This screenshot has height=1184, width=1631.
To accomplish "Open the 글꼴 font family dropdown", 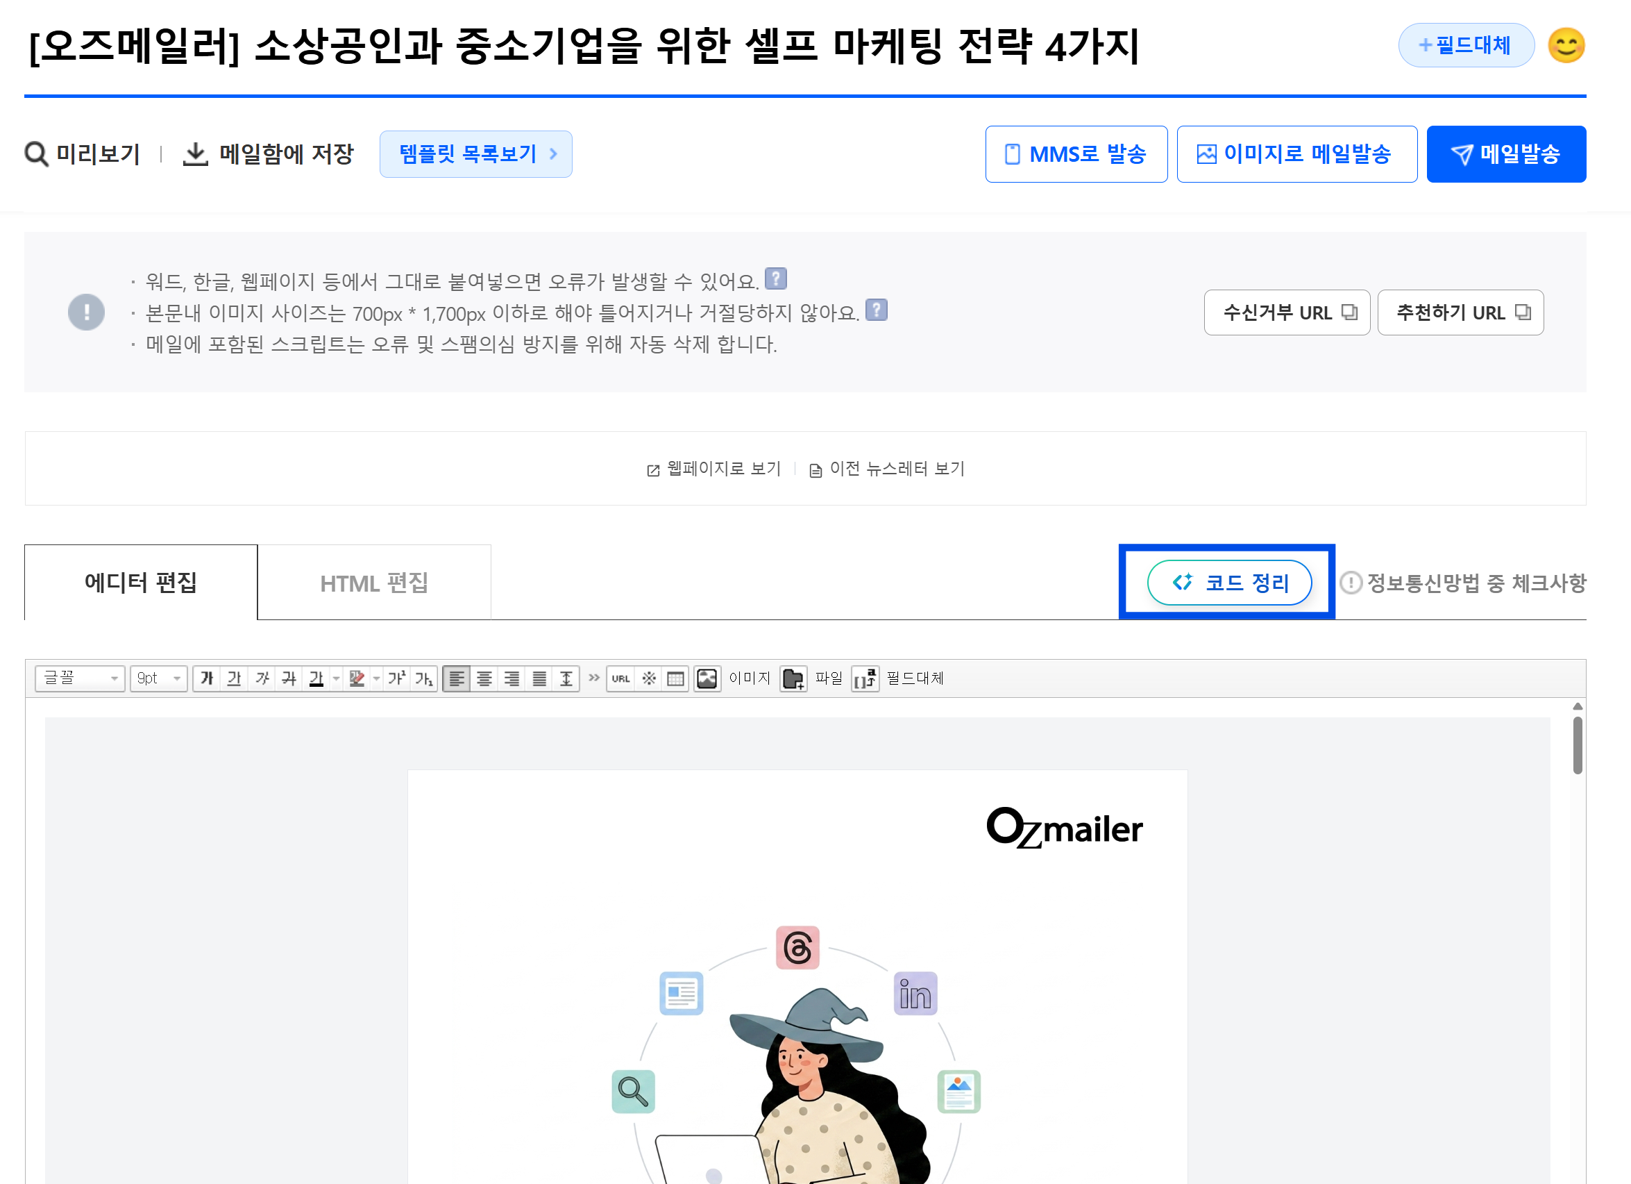I will point(80,678).
